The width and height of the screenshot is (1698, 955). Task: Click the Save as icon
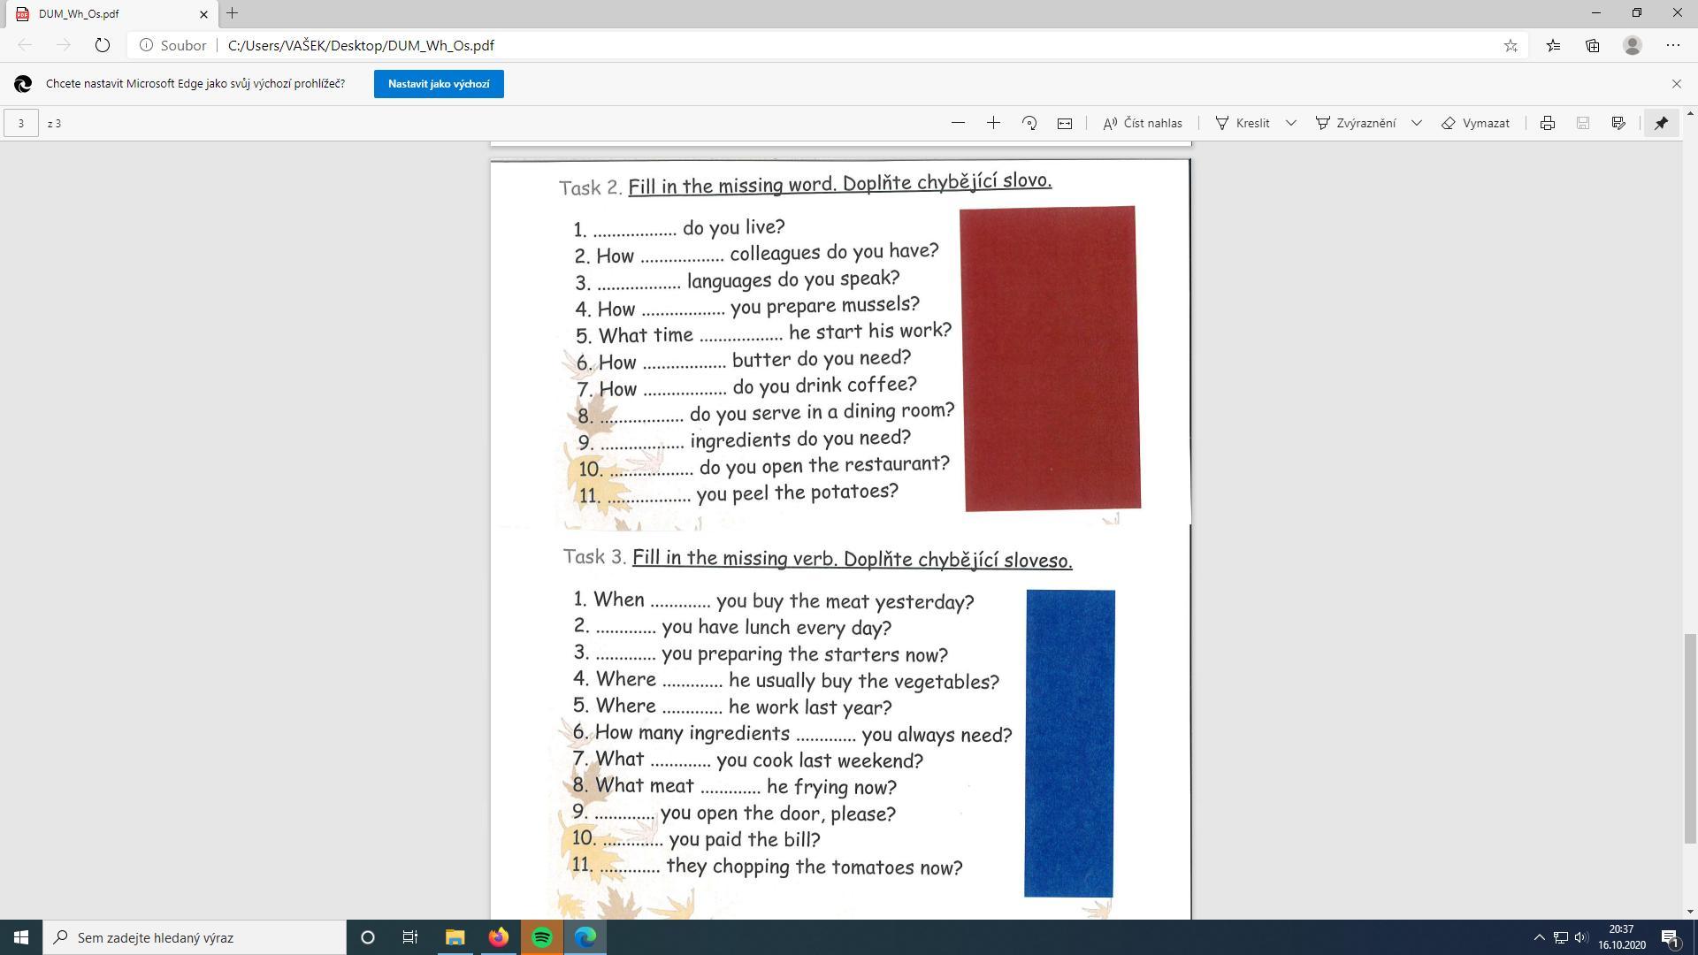(x=1618, y=123)
